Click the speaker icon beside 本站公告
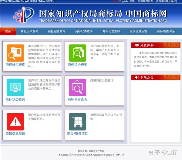This screenshot has height=160, width=182. point(137,77)
